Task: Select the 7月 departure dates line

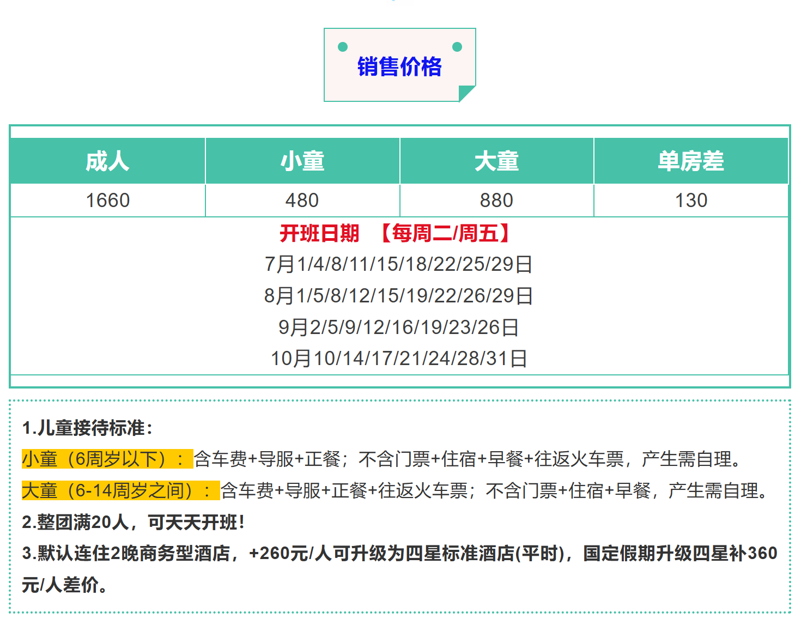Action: click(399, 264)
